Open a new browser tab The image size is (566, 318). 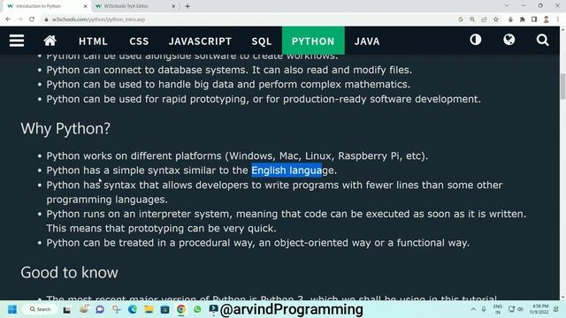click(187, 6)
